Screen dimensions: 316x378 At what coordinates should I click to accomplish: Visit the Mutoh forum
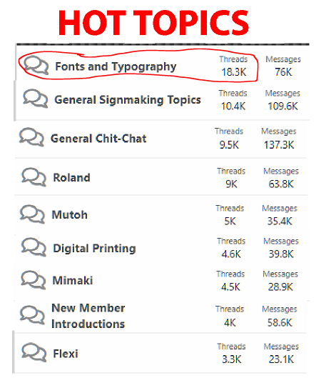coord(70,215)
